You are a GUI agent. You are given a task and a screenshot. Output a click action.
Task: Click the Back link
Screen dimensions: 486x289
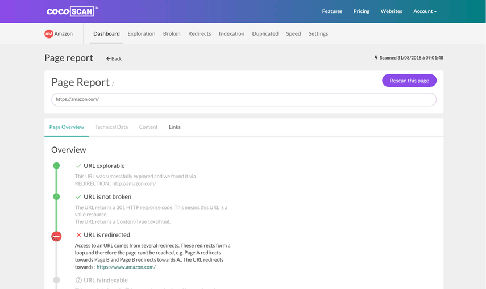tap(114, 58)
